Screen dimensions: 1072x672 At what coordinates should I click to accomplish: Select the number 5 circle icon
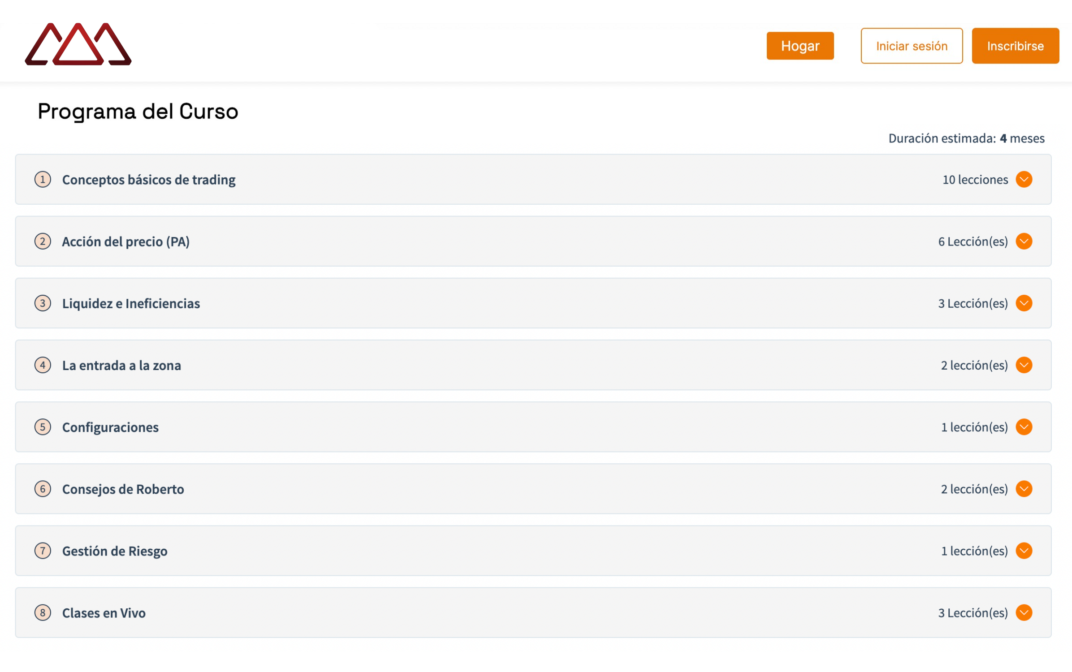click(43, 427)
